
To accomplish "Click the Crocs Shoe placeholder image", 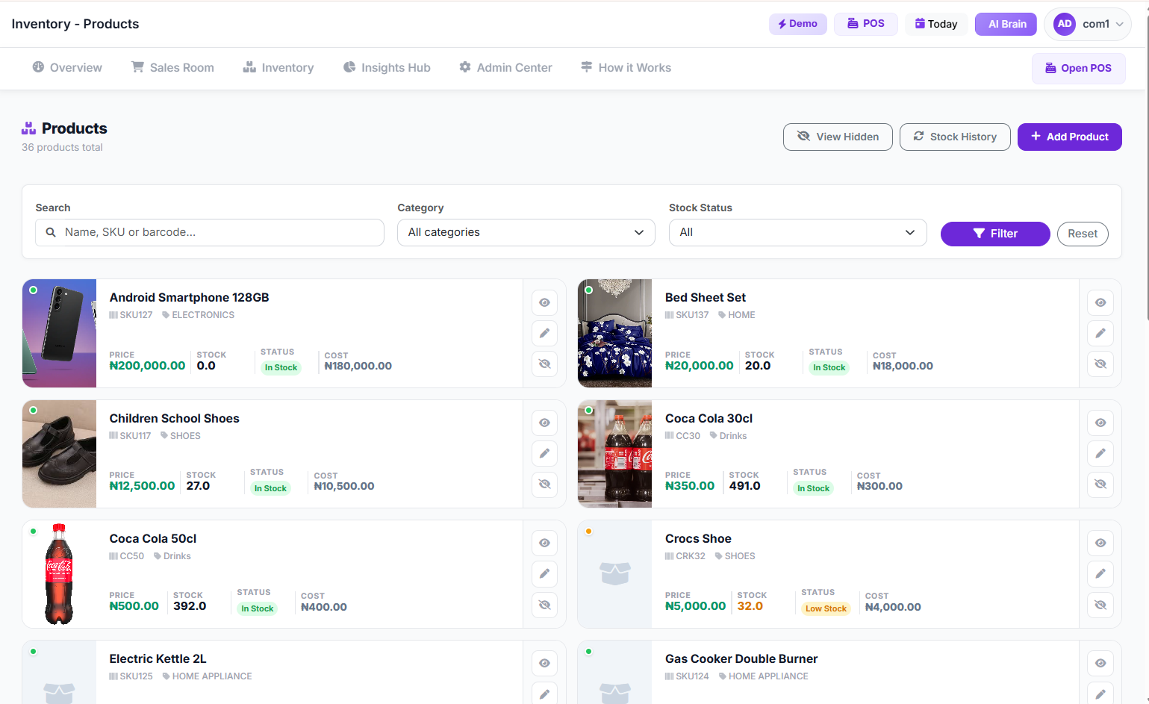I will (x=614, y=574).
